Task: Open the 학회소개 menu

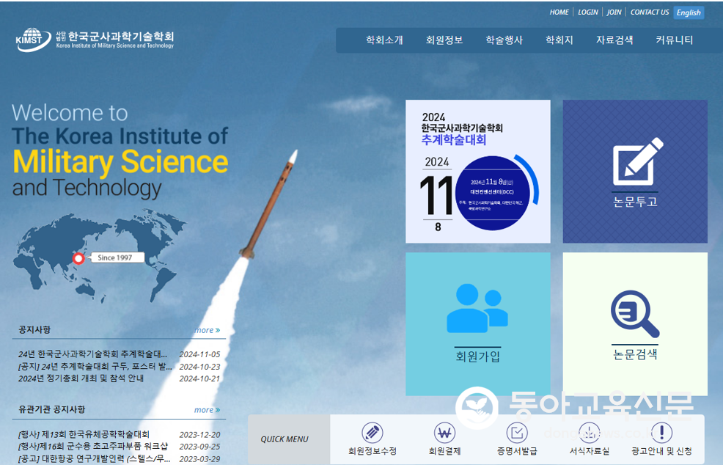Action: coord(384,40)
